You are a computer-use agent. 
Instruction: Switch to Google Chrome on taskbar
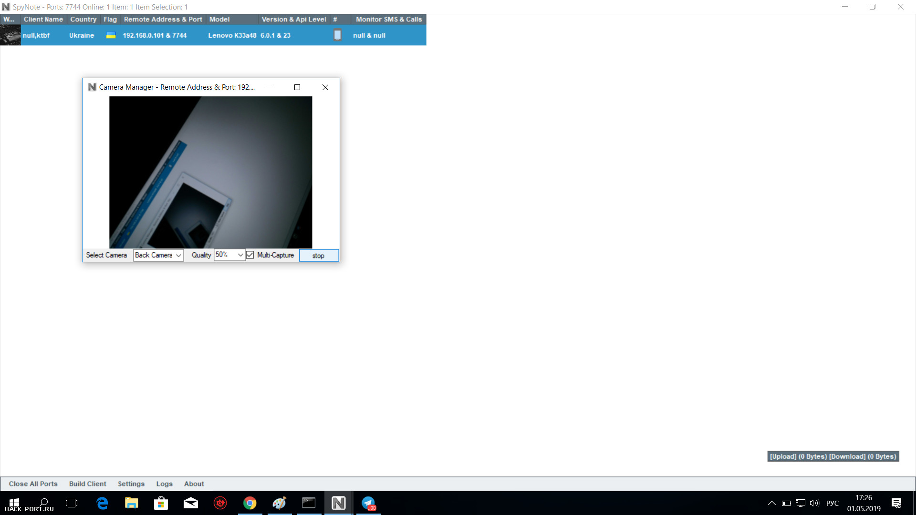[x=250, y=503]
